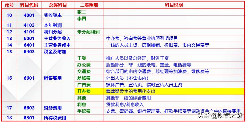Image resolution: width=246 pixels, height=122 pixels.
Task: Click the 办公费 detail cell
Action: coord(89,65)
